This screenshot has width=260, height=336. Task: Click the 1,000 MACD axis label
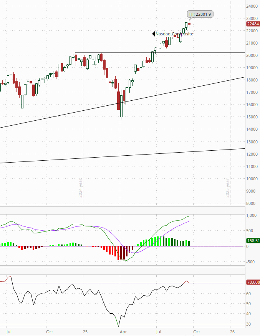[x=252, y=215]
